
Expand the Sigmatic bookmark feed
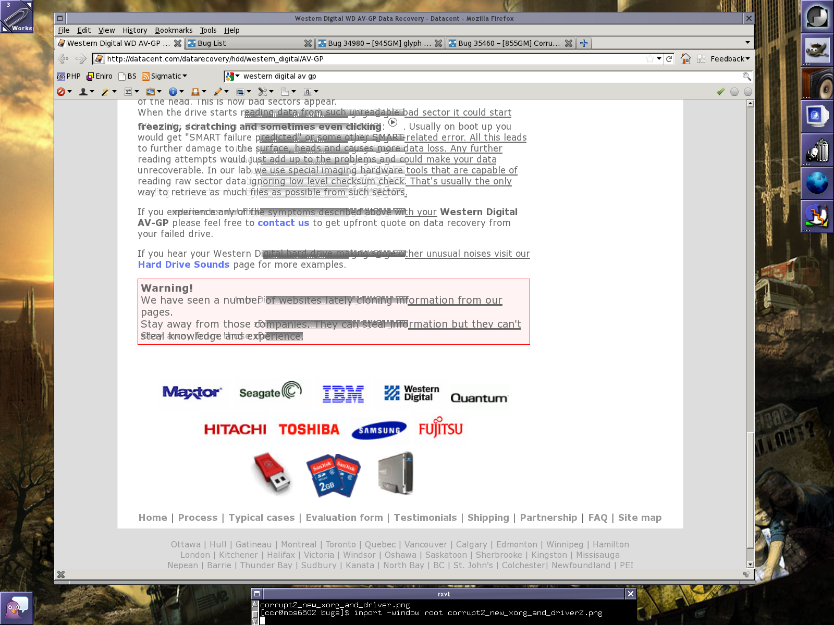coord(165,76)
